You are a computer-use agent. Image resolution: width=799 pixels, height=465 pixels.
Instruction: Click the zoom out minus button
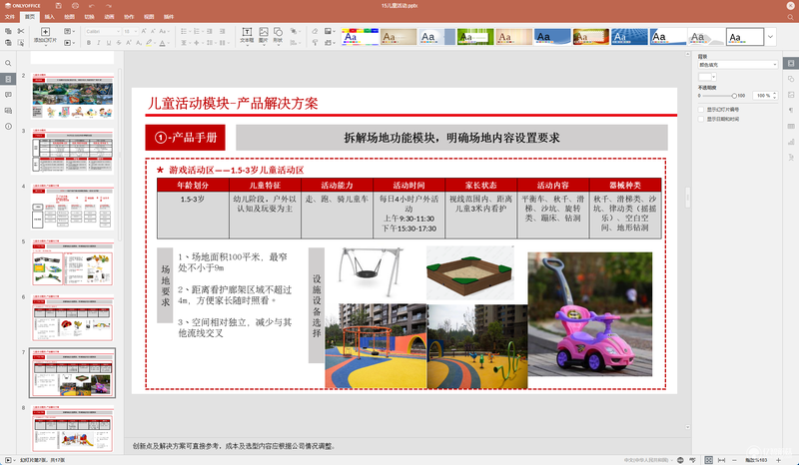click(735, 460)
